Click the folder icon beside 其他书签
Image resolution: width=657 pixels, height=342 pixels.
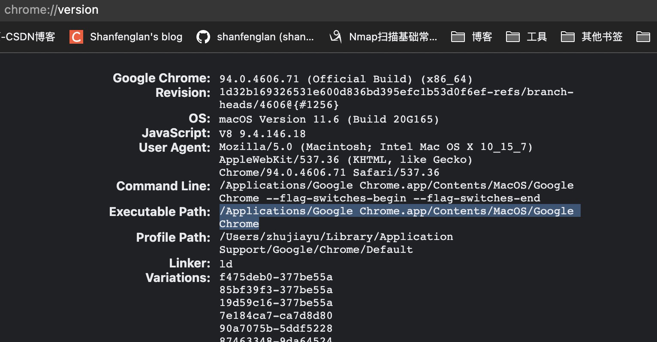[568, 37]
